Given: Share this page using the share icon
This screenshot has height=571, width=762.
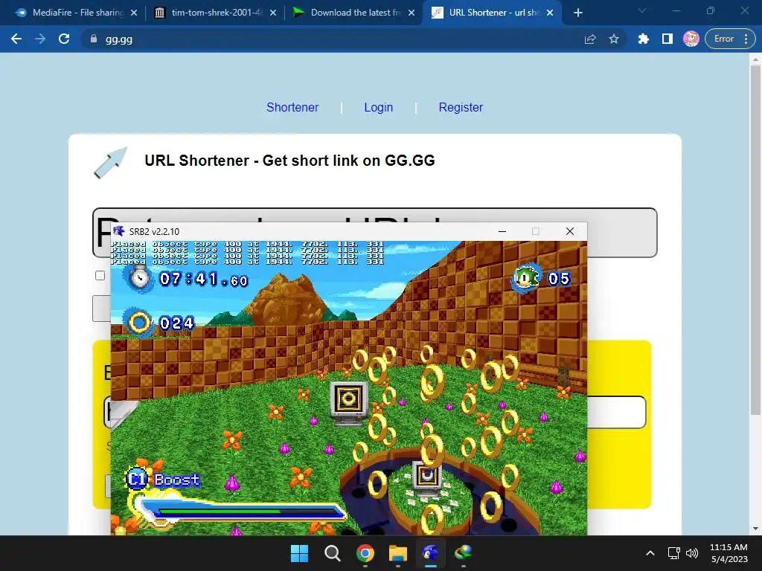Looking at the screenshot, I should click(590, 39).
